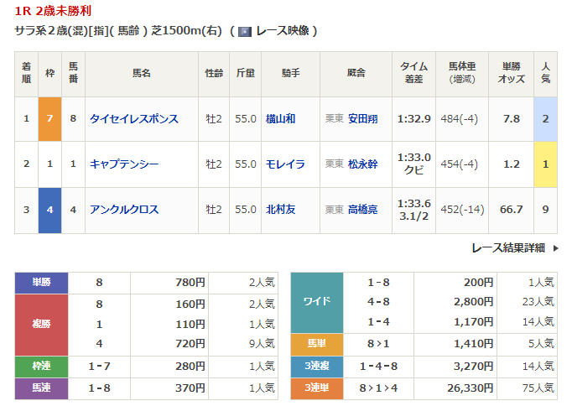
Task: Open the レース結果詳細 link
Action: tap(508, 247)
